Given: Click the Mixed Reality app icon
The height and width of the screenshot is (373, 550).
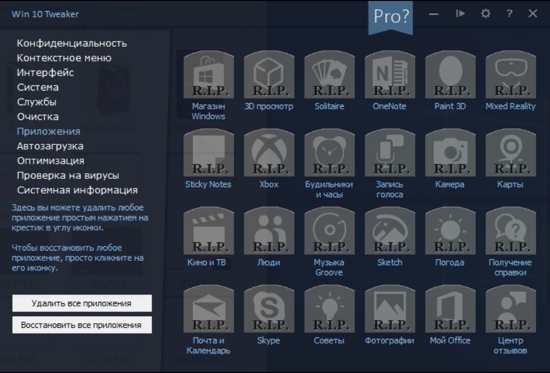Looking at the screenshot, I should click(511, 75).
